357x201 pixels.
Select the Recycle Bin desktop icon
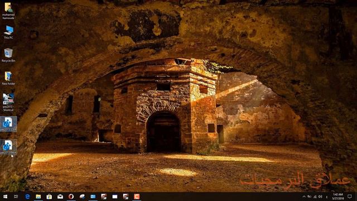[8, 55]
